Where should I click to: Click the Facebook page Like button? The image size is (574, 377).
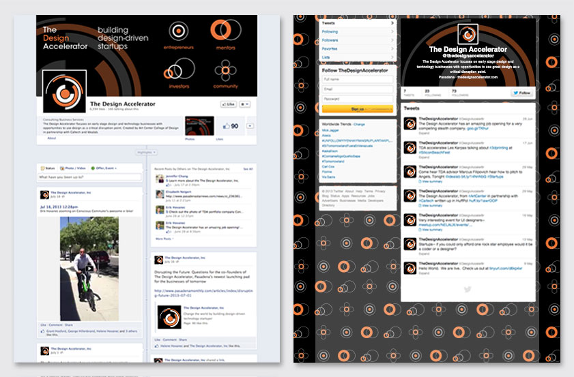click(229, 104)
